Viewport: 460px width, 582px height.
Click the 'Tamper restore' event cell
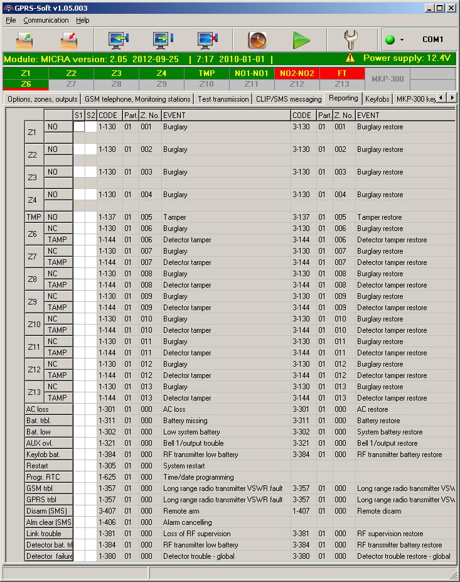click(x=405, y=217)
